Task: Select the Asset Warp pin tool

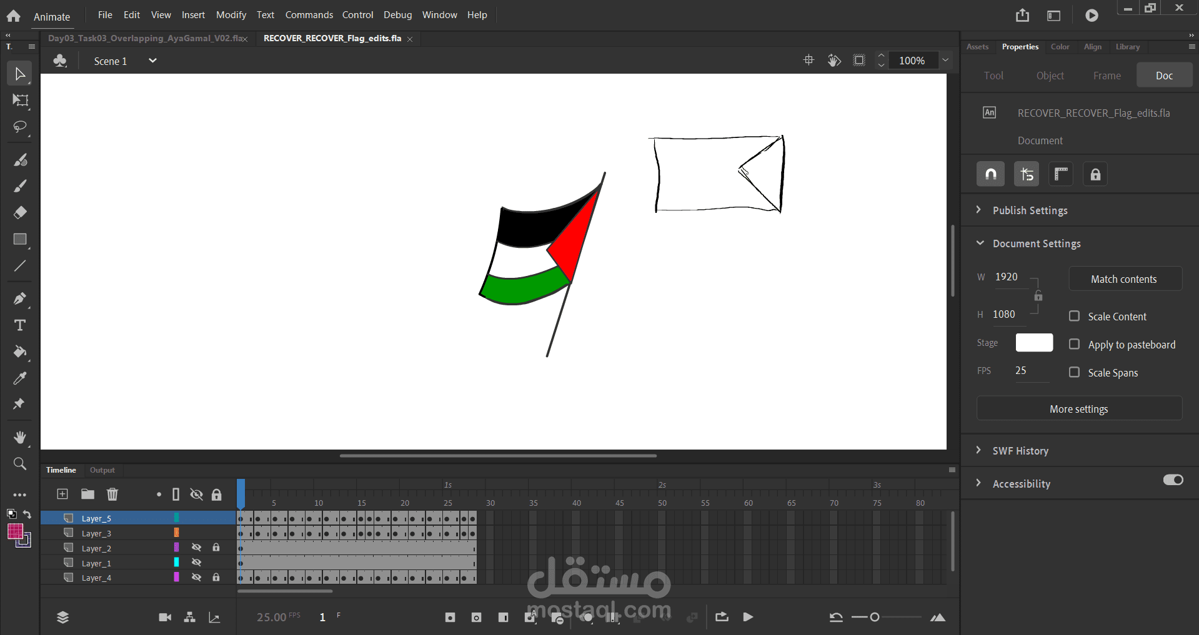Action: click(19, 404)
